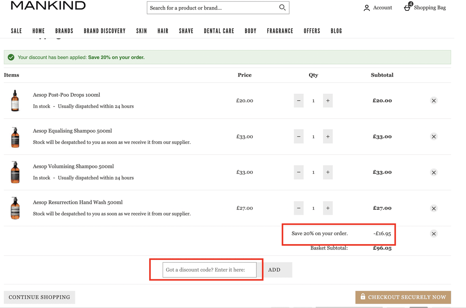
Task: Open the BRANDS menu
Action: pyautogui.click(x=64, y=31)
